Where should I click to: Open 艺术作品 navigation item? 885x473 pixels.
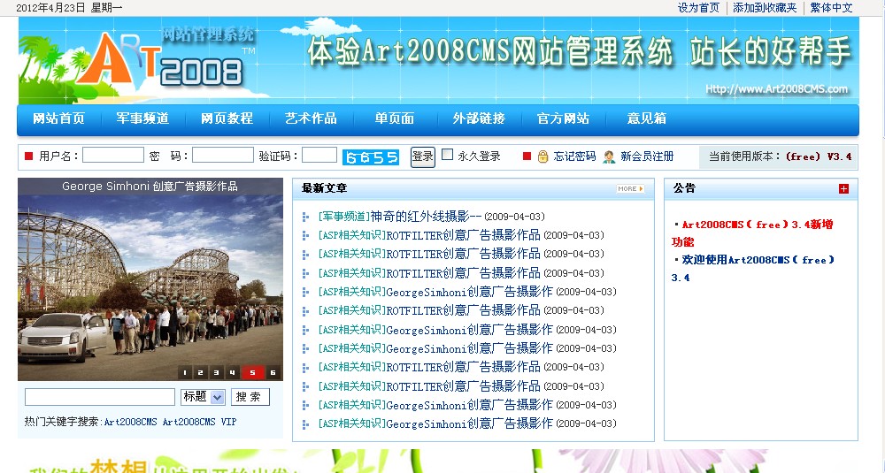311,118
